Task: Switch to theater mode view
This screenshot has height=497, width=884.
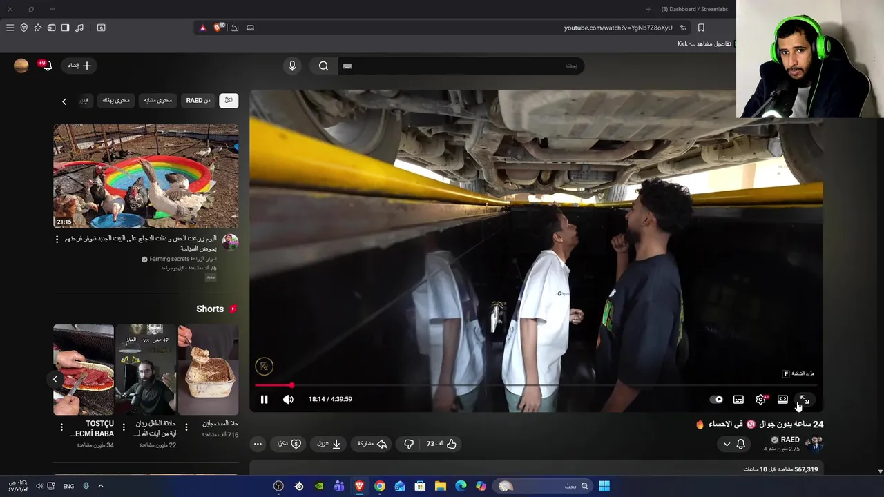Action: 782,399
